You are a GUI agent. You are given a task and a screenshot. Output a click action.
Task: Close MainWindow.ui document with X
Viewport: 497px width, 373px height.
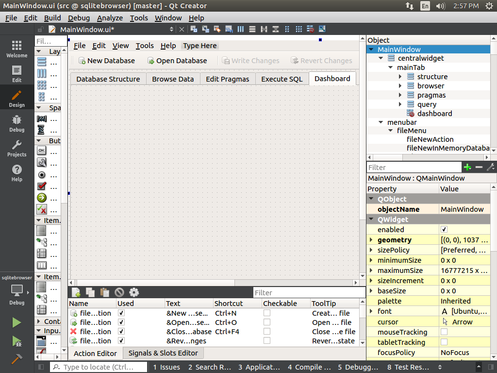tap(182, 30)
